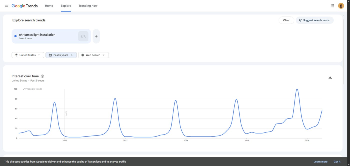
Task: Open the Google apps grid launcher
Action: tap(332, 5)
